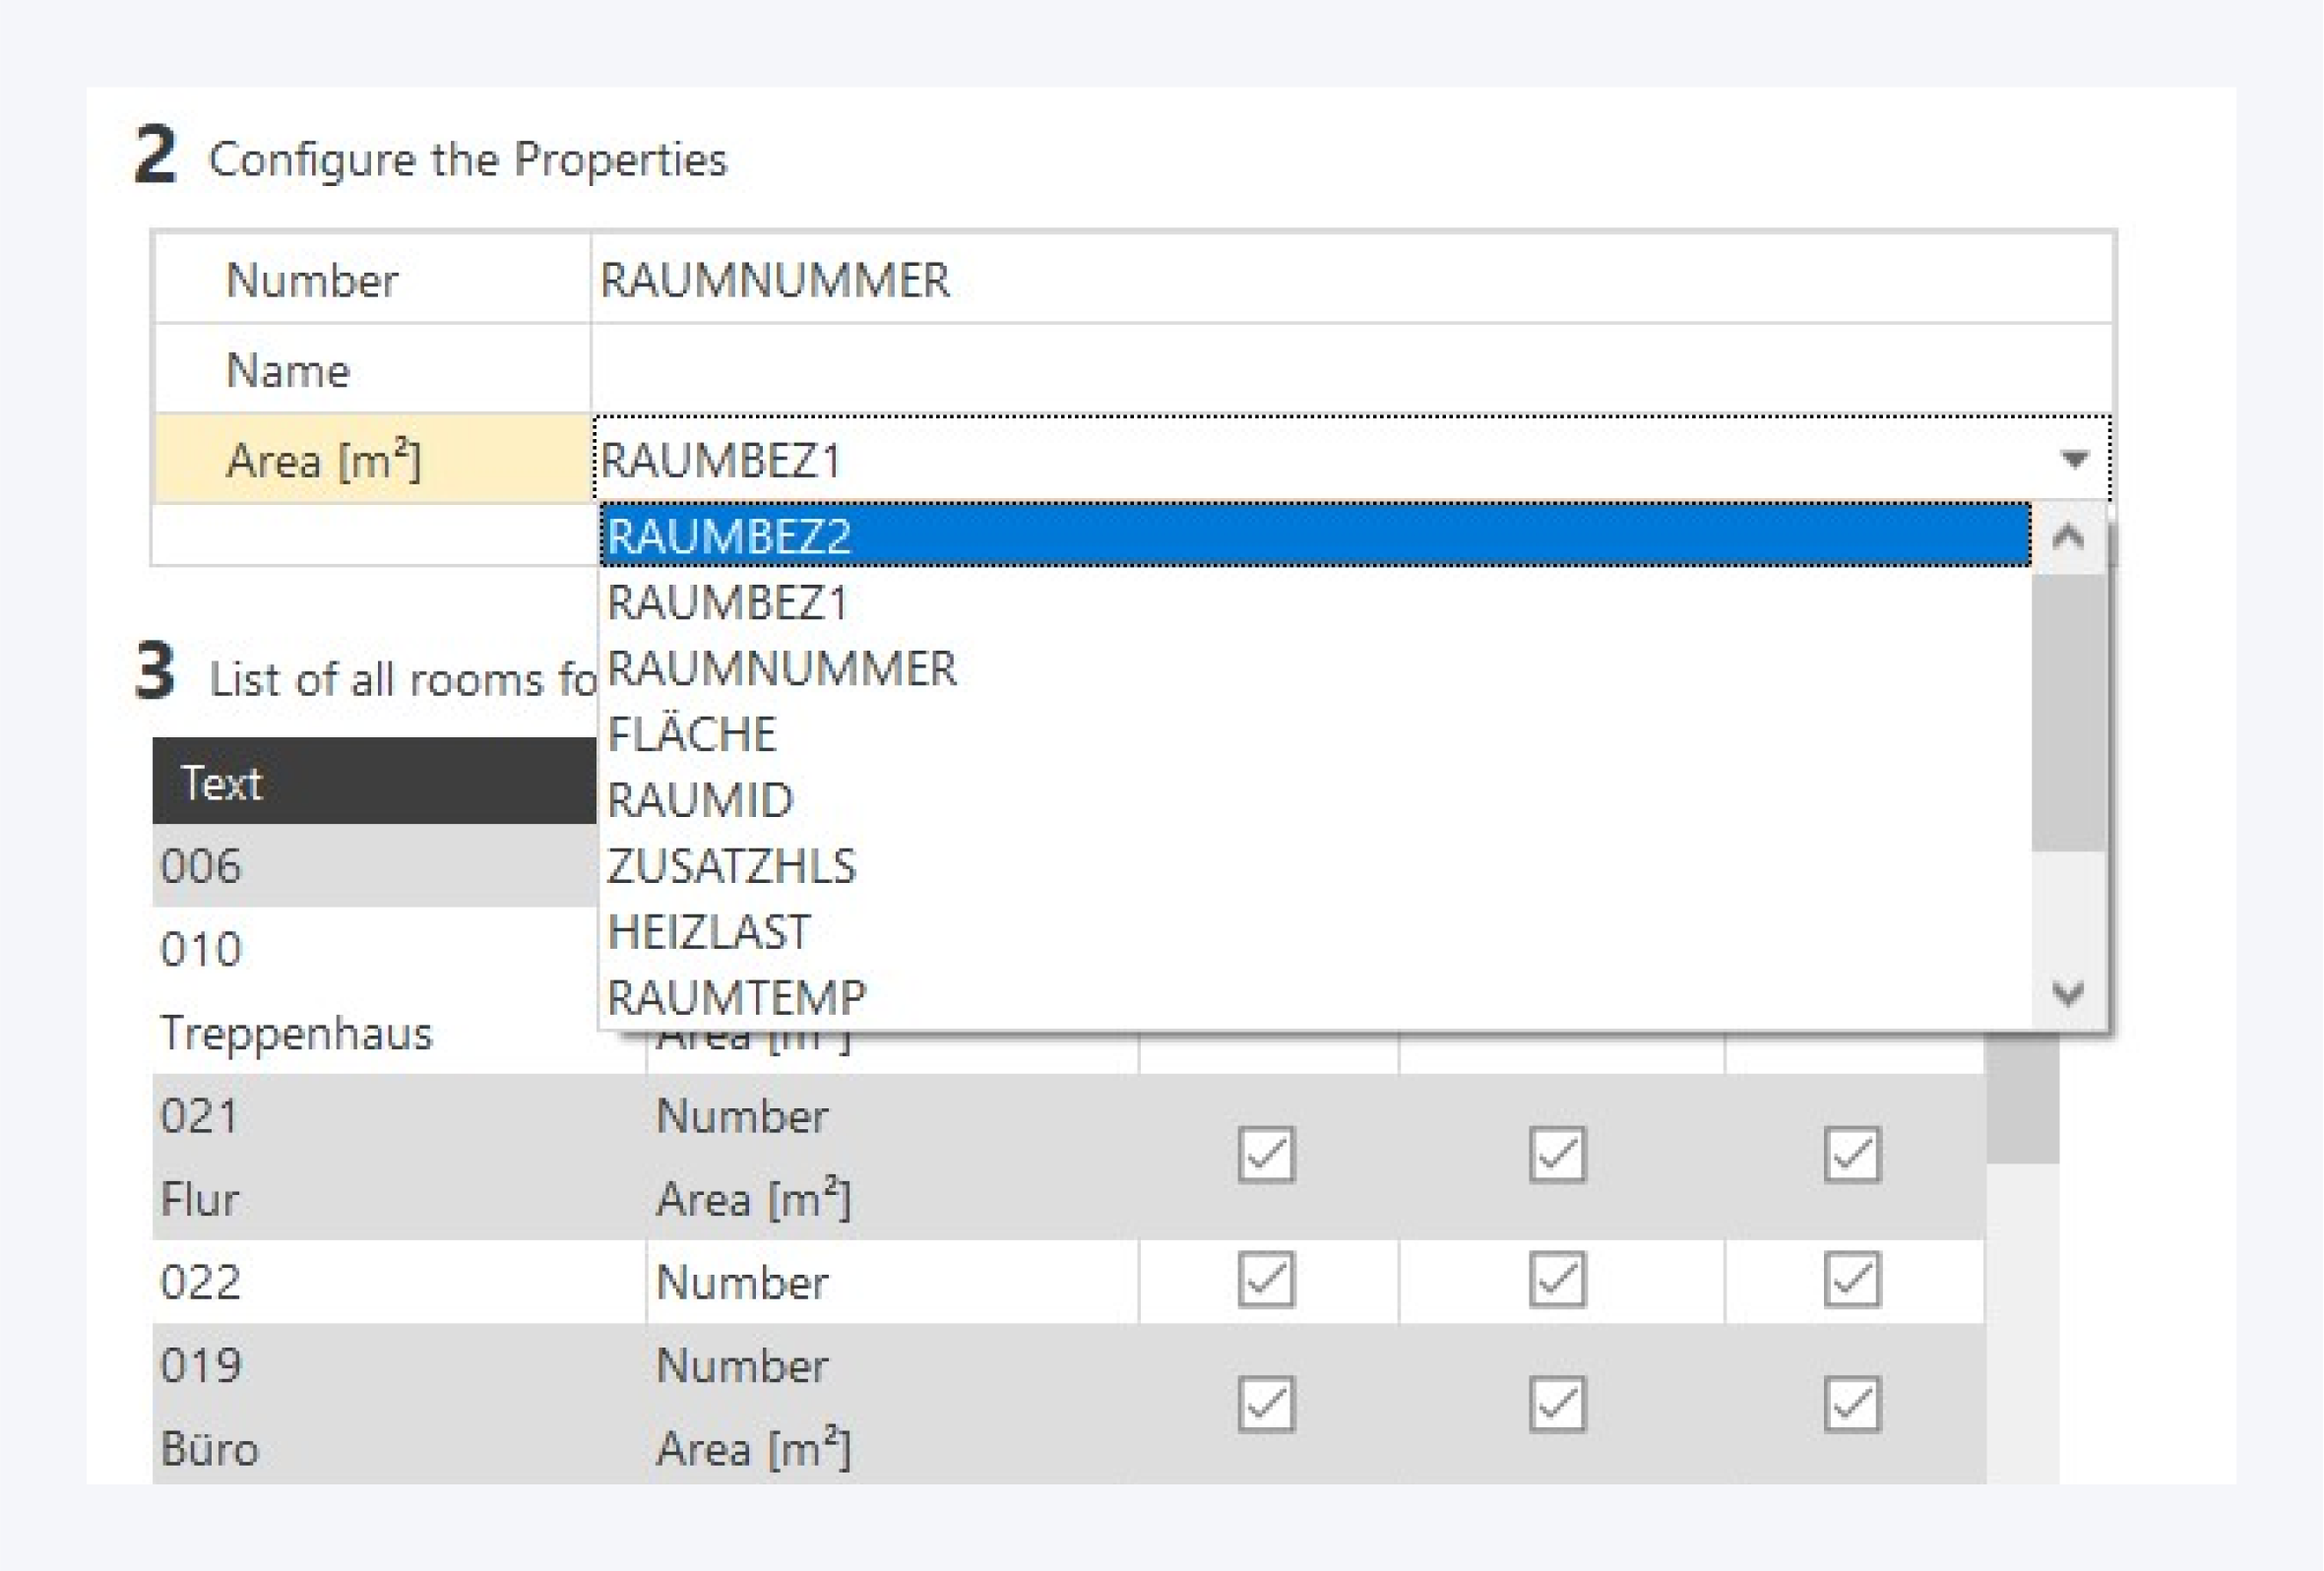Screen dimensions: 2324x1571
Task: Click the empty Name property field
Action: click(x=1350, y=370)
